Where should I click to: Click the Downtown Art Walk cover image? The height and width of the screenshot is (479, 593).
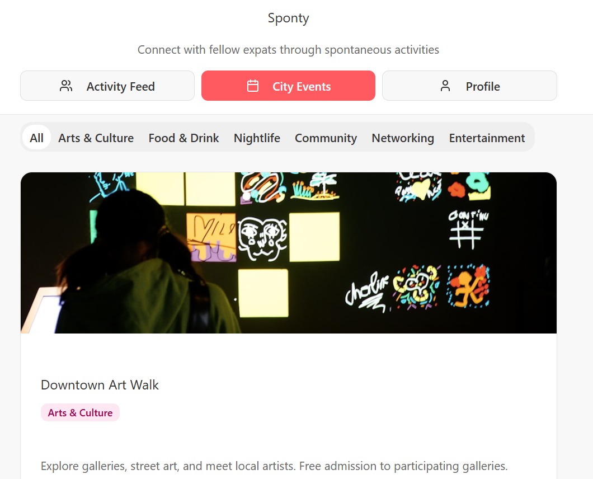(288, 252)
